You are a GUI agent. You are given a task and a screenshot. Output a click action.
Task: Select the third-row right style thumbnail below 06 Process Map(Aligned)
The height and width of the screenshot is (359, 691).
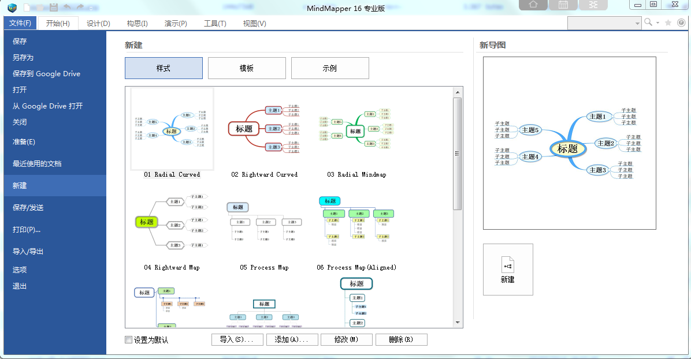(x=356, y=302)
